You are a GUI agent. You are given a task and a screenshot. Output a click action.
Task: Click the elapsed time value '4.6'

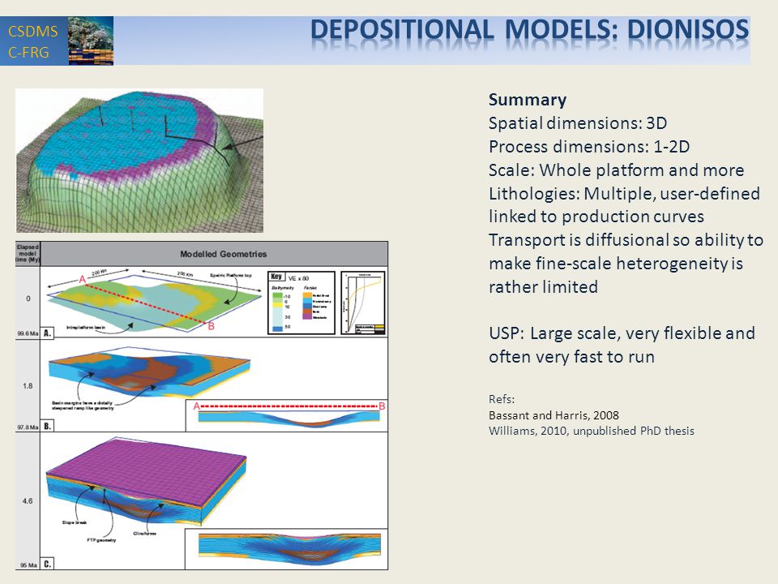pyautogui.click(x=28, y=500)
